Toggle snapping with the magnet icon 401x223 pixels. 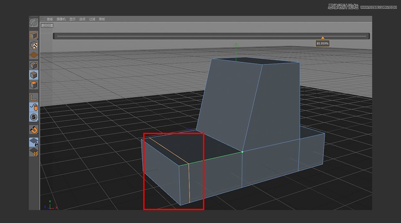34,129
